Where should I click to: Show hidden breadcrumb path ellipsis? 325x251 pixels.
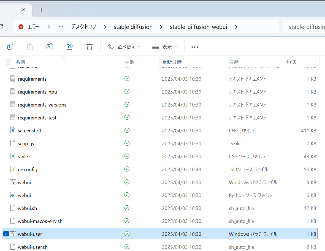(x=61, y=26)
